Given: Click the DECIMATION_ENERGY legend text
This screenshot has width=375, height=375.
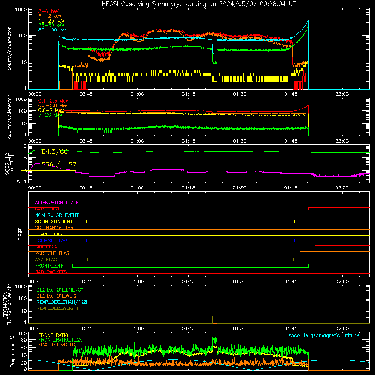Looking at the screenshot, I should tap(60, 290).
